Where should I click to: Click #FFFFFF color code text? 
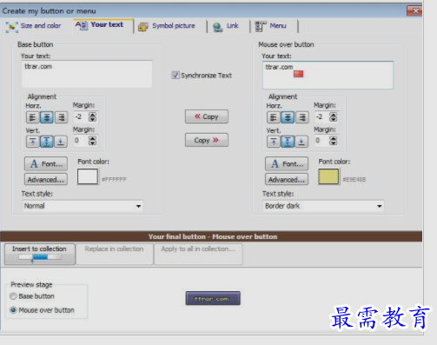(114, 179)
